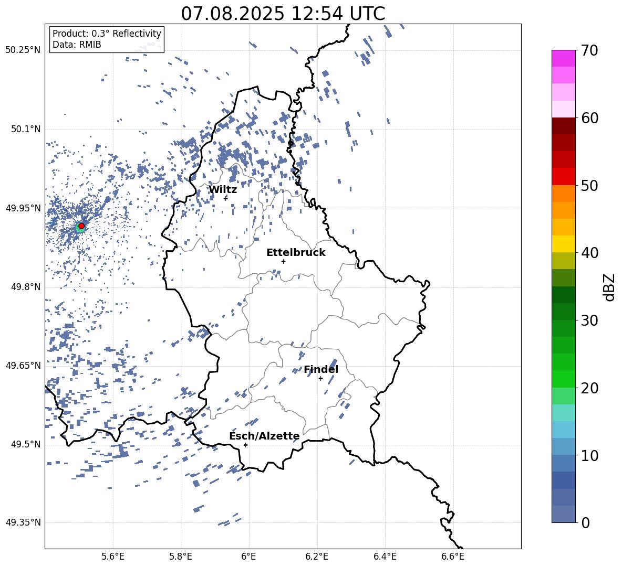This screenshot has width=622, height=567.
Task: Click the Findel station cross marker
Action: [320, 379]
